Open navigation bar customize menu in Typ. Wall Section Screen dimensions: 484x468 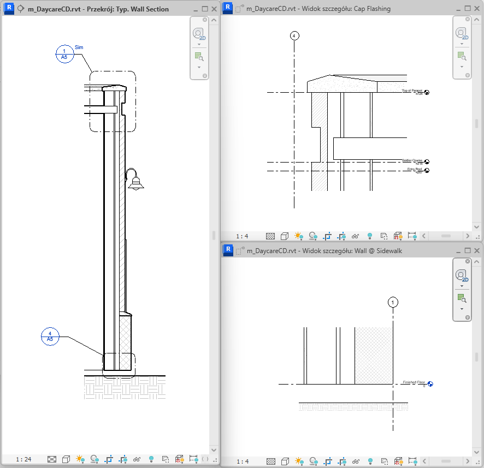[205, 76]
